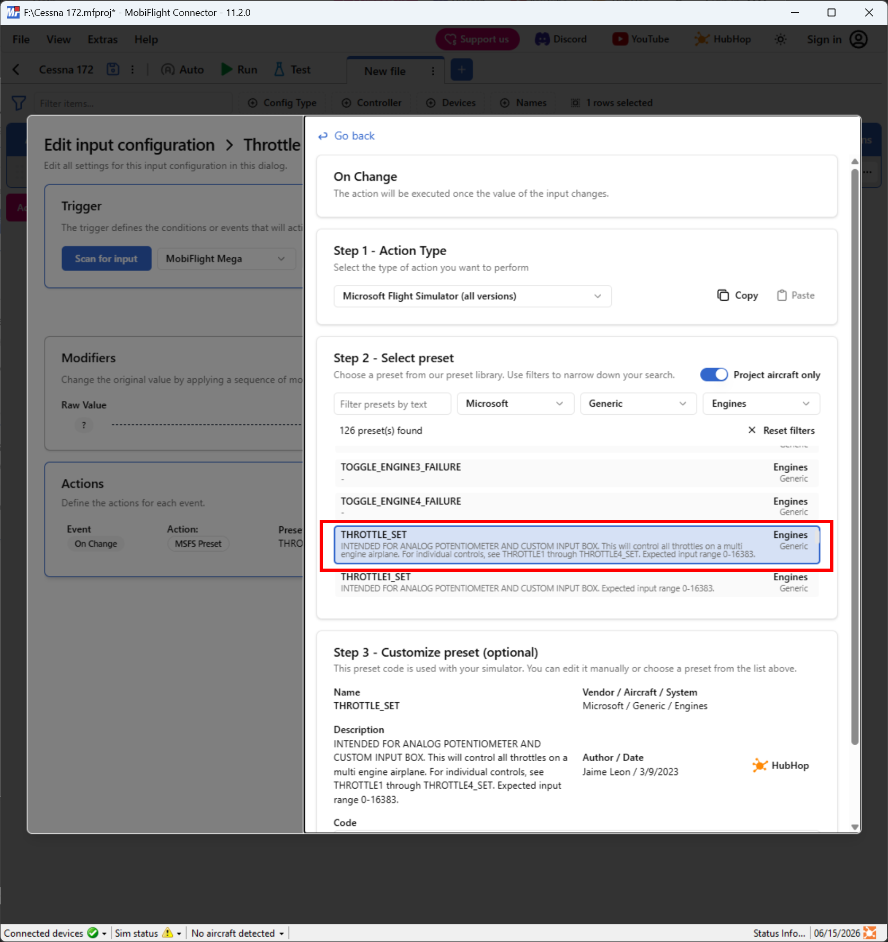
Task: Select the TOGGLE_ENGINE3_FAILURE preset
Action: click(577, 472)
